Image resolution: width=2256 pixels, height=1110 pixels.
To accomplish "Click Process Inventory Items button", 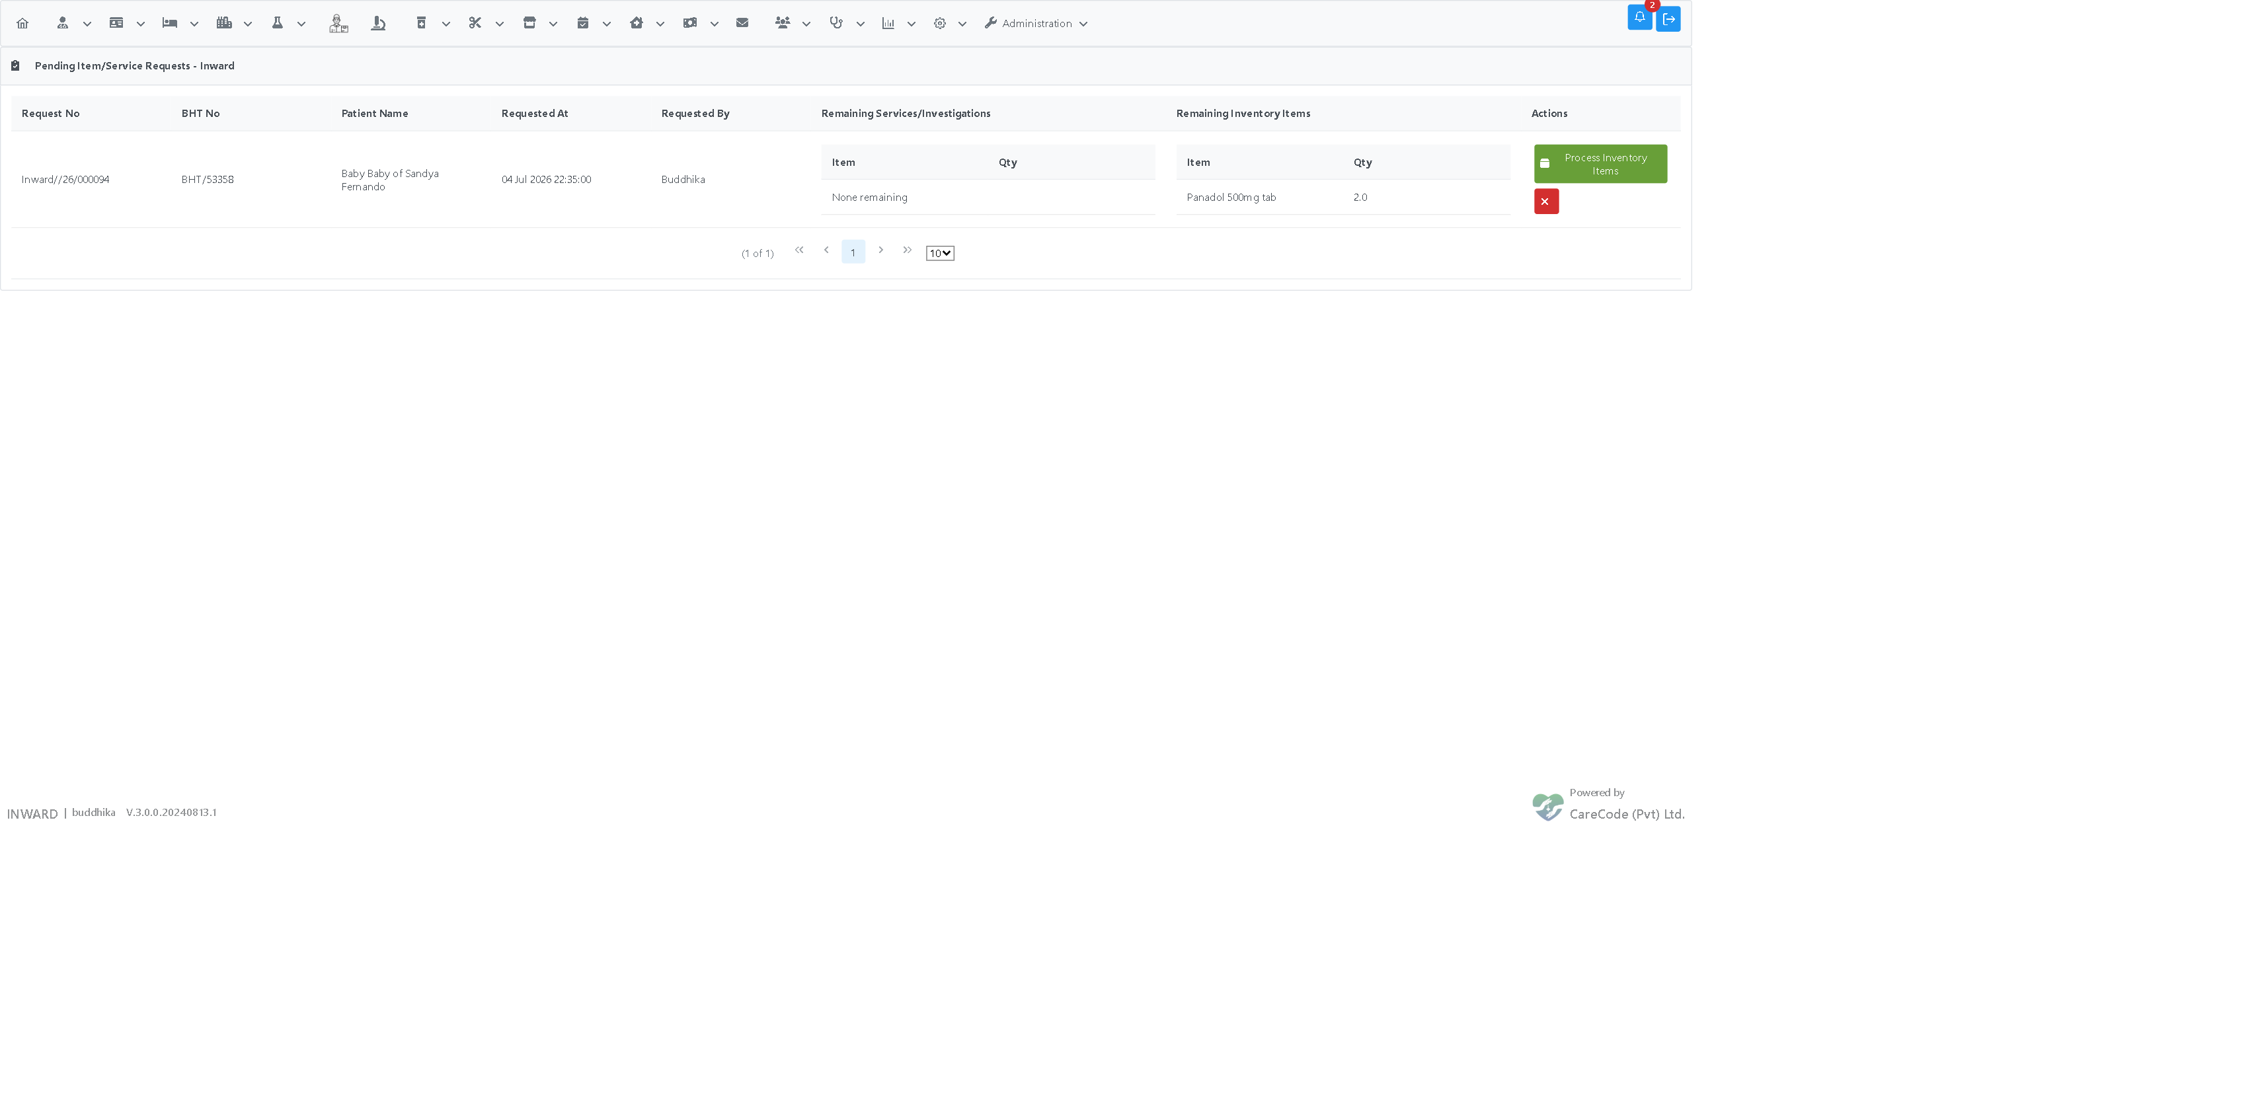I will coord(1600,164).
